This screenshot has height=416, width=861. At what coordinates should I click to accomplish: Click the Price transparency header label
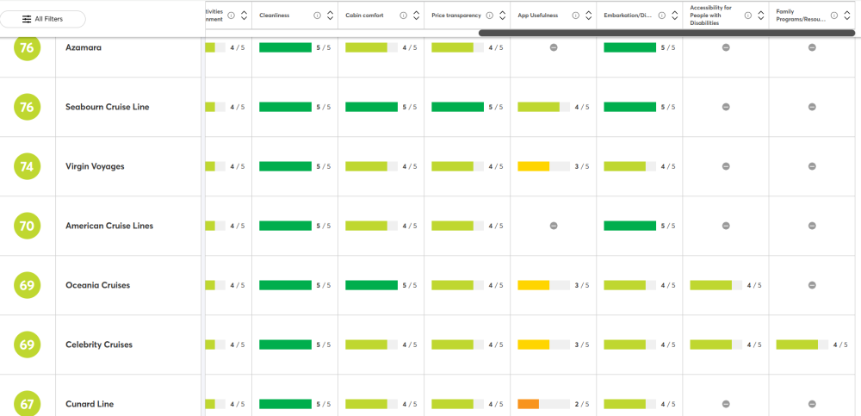point(456,16)
